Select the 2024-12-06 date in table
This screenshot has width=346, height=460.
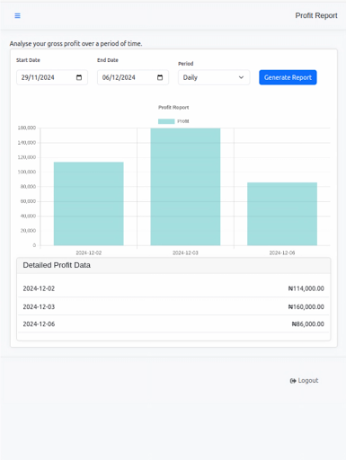39,324
